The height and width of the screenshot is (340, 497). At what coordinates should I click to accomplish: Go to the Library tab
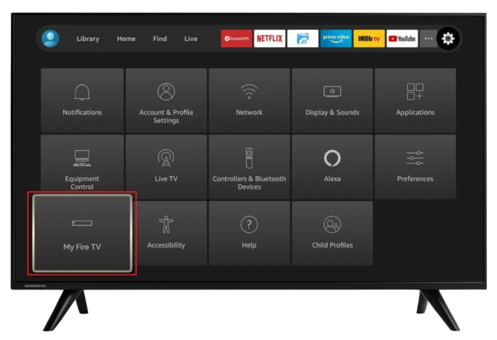pyautogui.click(x=88, y=39)
